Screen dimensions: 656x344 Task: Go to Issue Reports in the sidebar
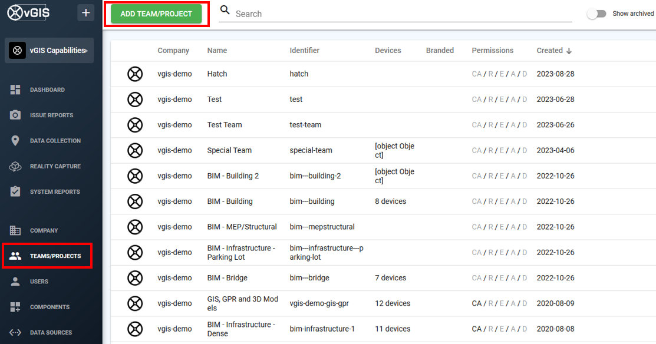(51, 115)
